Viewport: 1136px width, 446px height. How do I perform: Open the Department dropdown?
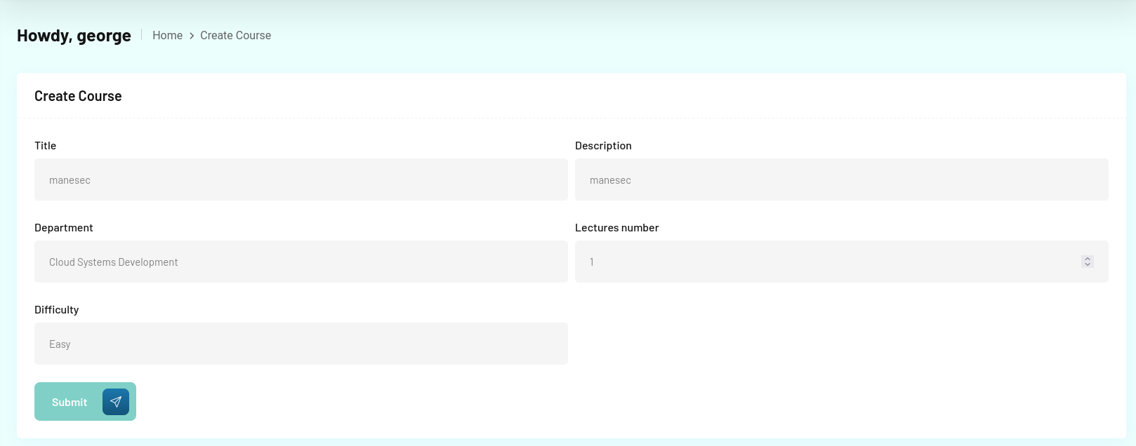pos(301,262)
